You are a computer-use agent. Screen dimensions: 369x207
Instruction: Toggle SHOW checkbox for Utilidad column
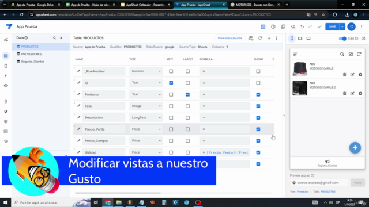[x=258, y=152]
